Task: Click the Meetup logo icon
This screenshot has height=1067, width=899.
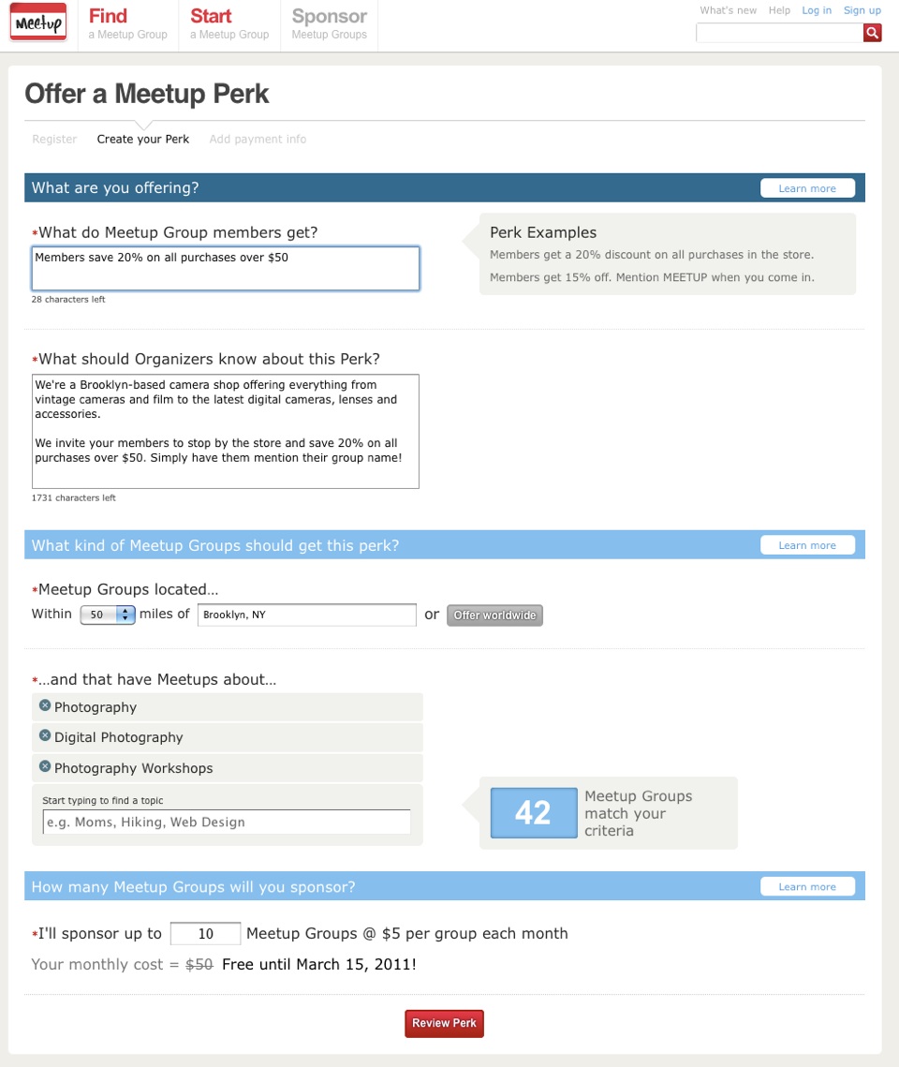Action: (x=38, y=23)
